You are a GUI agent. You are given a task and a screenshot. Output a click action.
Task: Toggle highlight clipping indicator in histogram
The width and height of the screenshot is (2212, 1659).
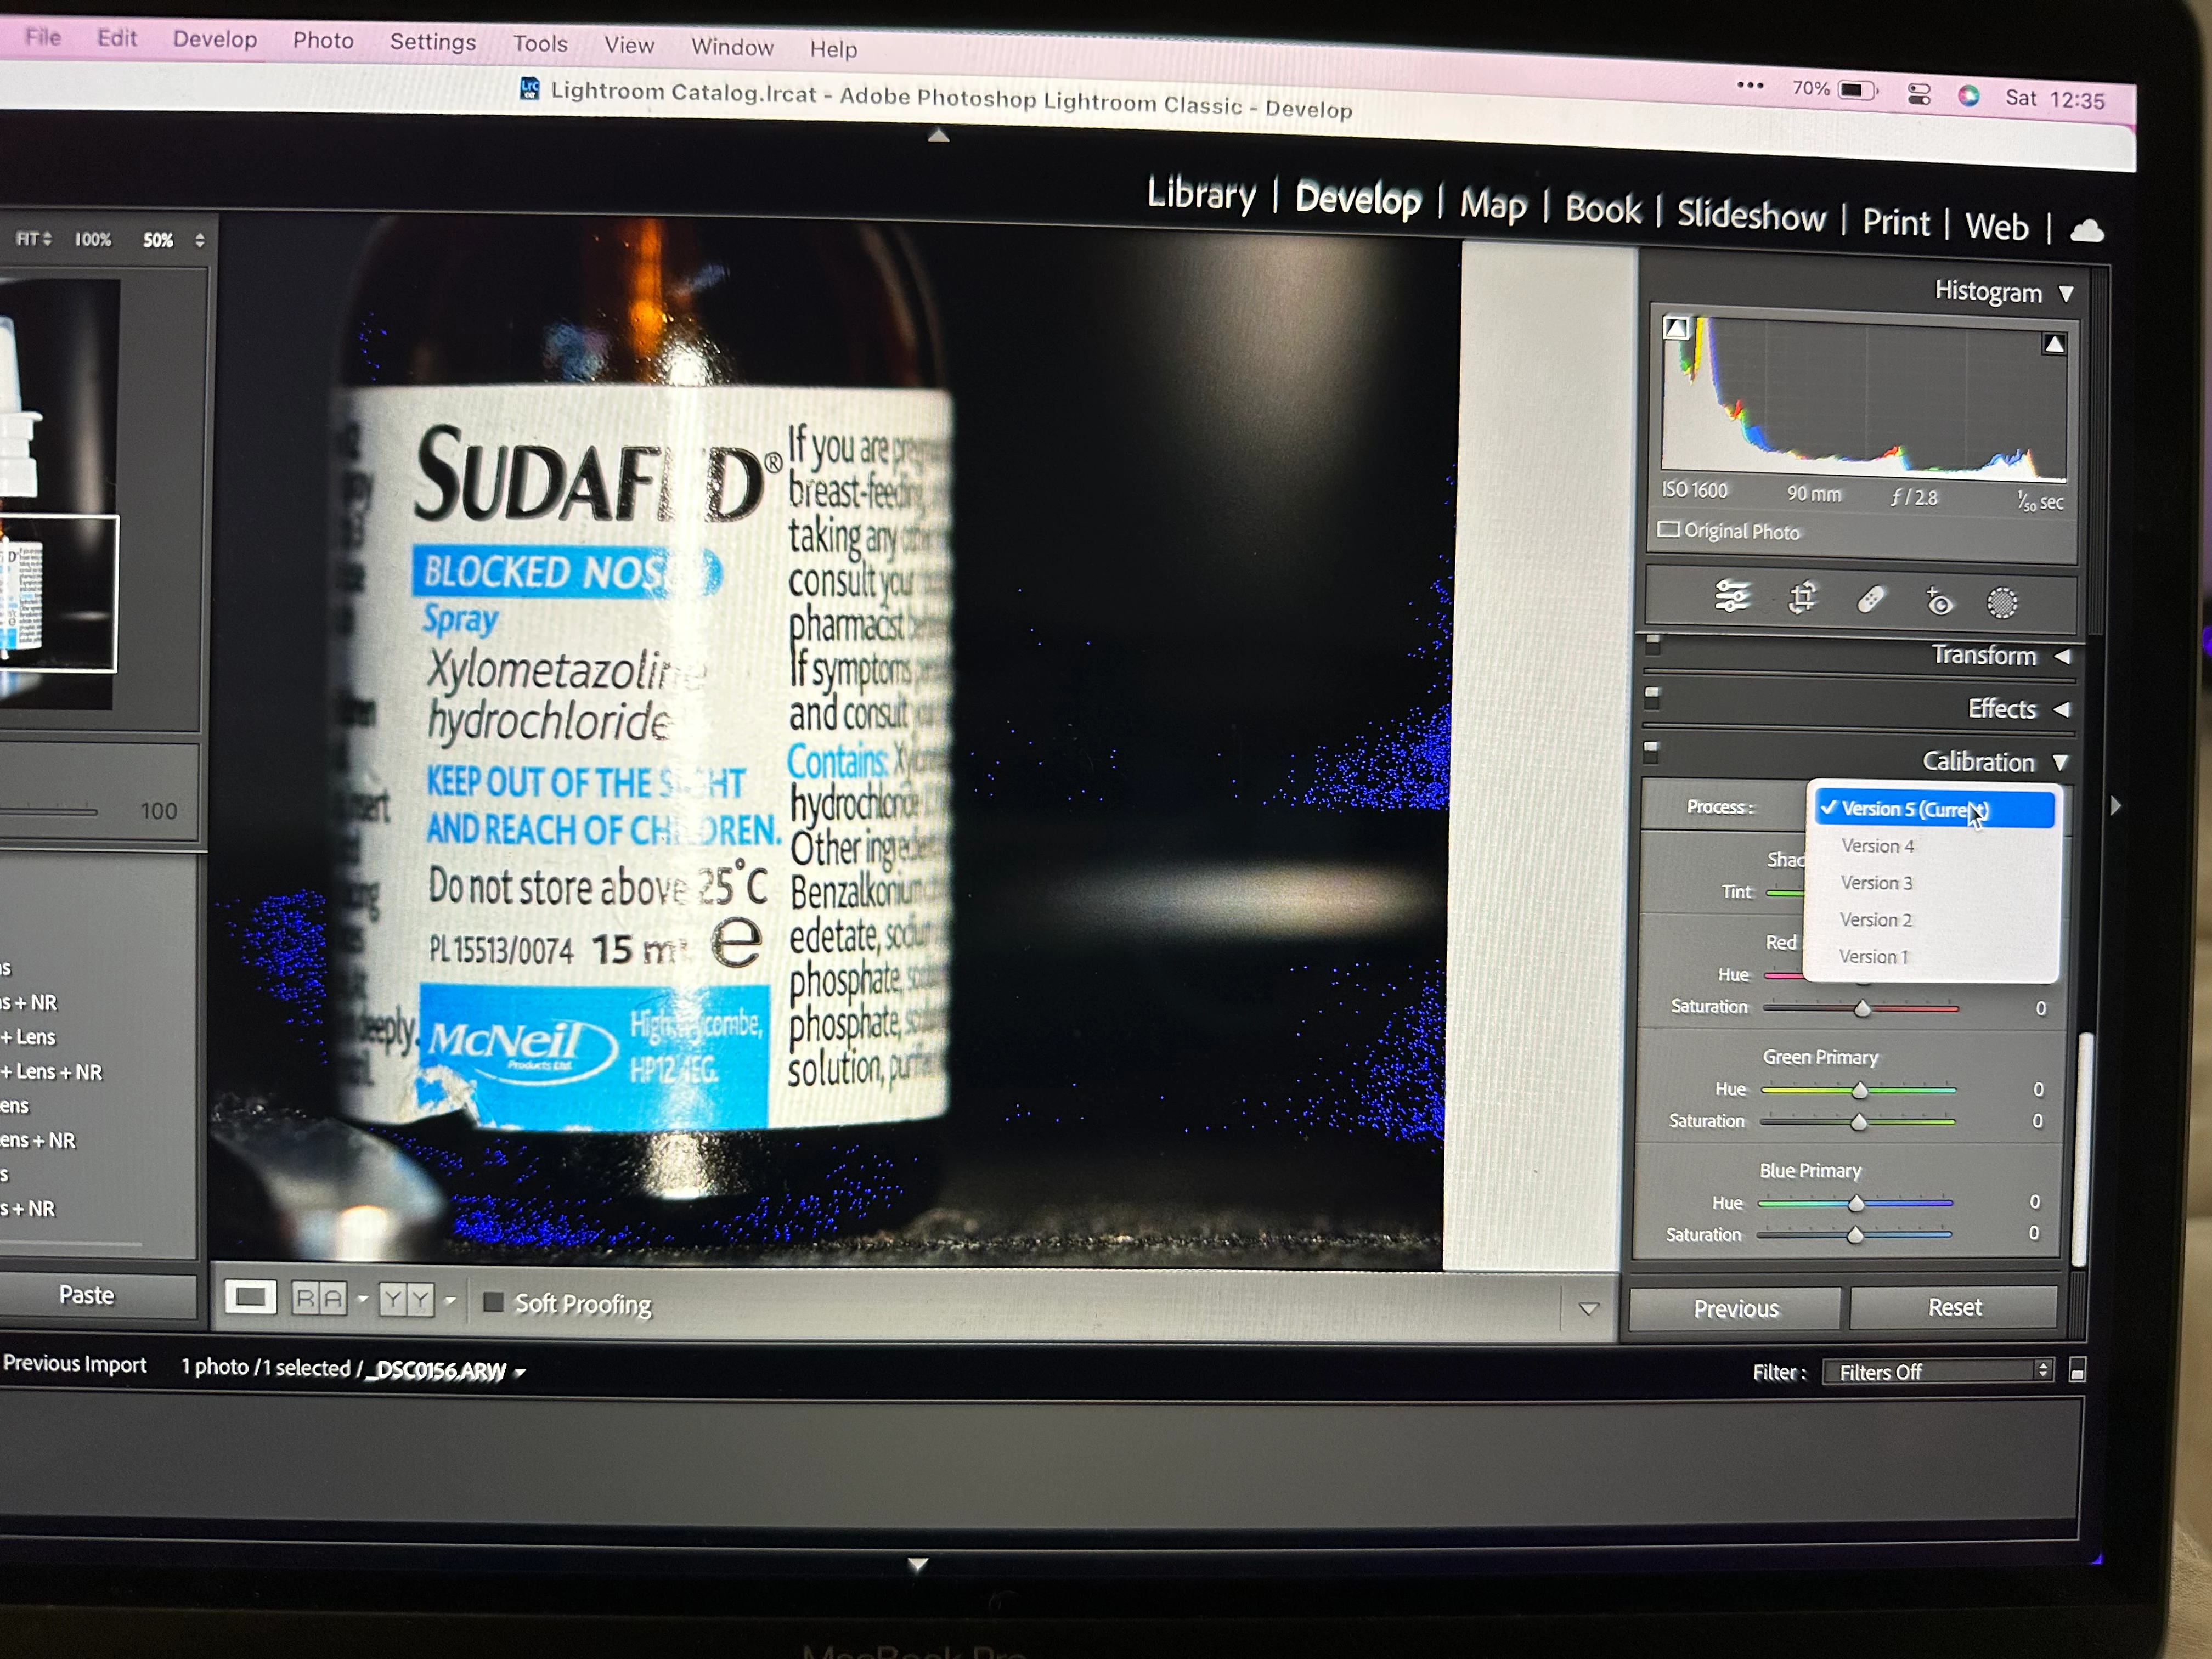2053,344
